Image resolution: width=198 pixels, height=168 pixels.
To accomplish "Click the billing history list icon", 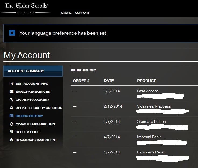I will pyautogui.click(x=12, y=116).
